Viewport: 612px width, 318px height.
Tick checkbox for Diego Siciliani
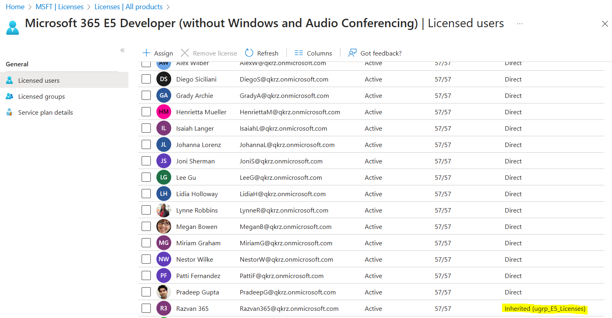point(146,79)
